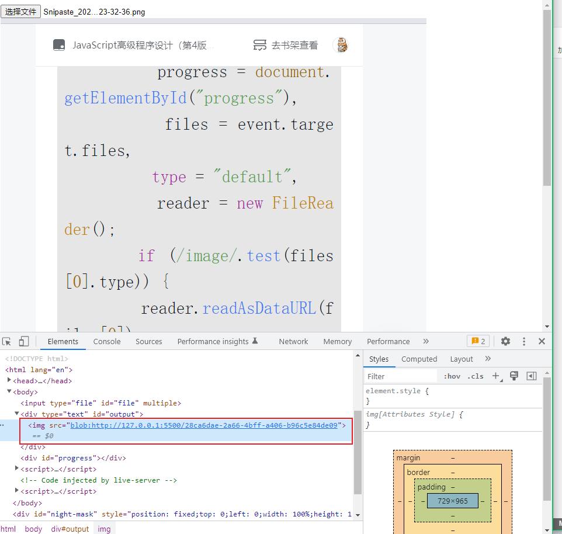Click the inspect element picker icon

tap(6, 342)
